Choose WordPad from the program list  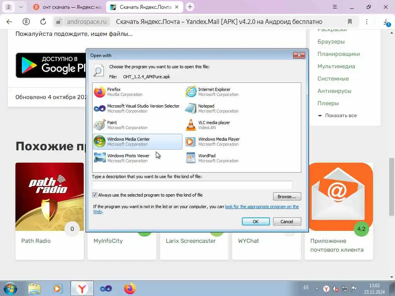click(x=228, y=158)
